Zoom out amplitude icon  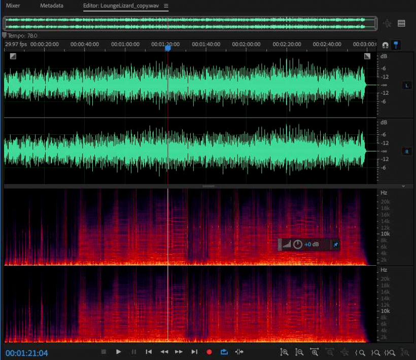299,352
